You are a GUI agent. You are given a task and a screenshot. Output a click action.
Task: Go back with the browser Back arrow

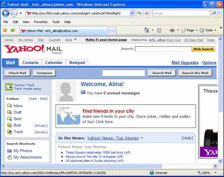point(6,13)
